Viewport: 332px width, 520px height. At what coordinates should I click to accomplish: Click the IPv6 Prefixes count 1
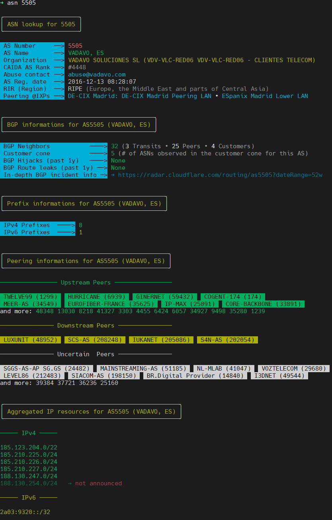(80, 232)
